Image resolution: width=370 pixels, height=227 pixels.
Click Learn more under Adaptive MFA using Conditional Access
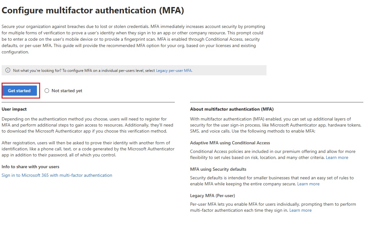click(x=337, y=158)
